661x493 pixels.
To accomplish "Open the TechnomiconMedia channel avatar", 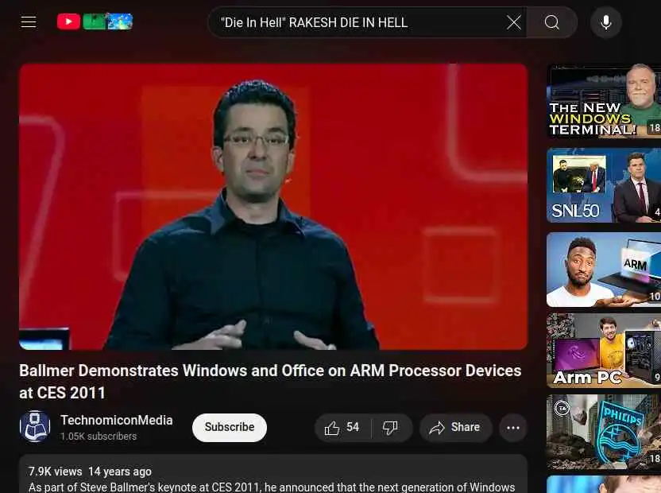I will click(35, 426).
